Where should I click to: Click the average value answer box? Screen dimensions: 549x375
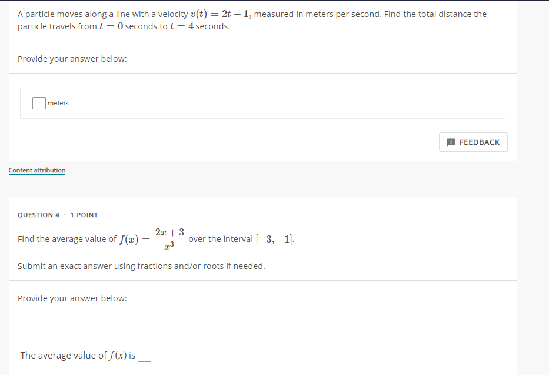pos(144,355)
